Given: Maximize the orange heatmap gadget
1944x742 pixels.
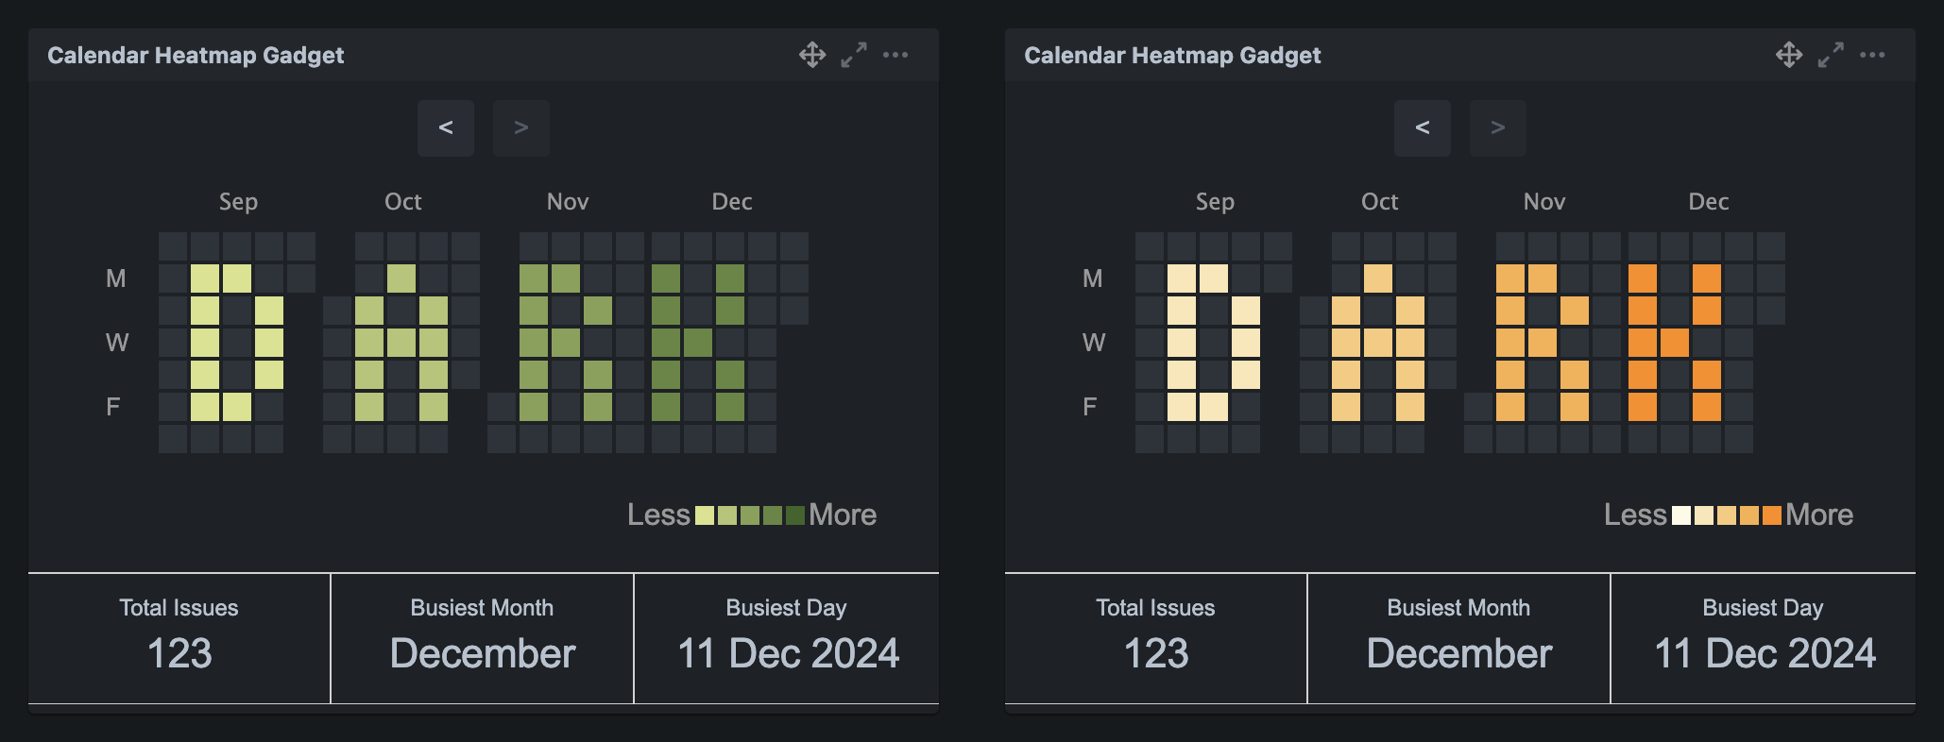Looking at the screenshot, I should (x=1831, y=55).
